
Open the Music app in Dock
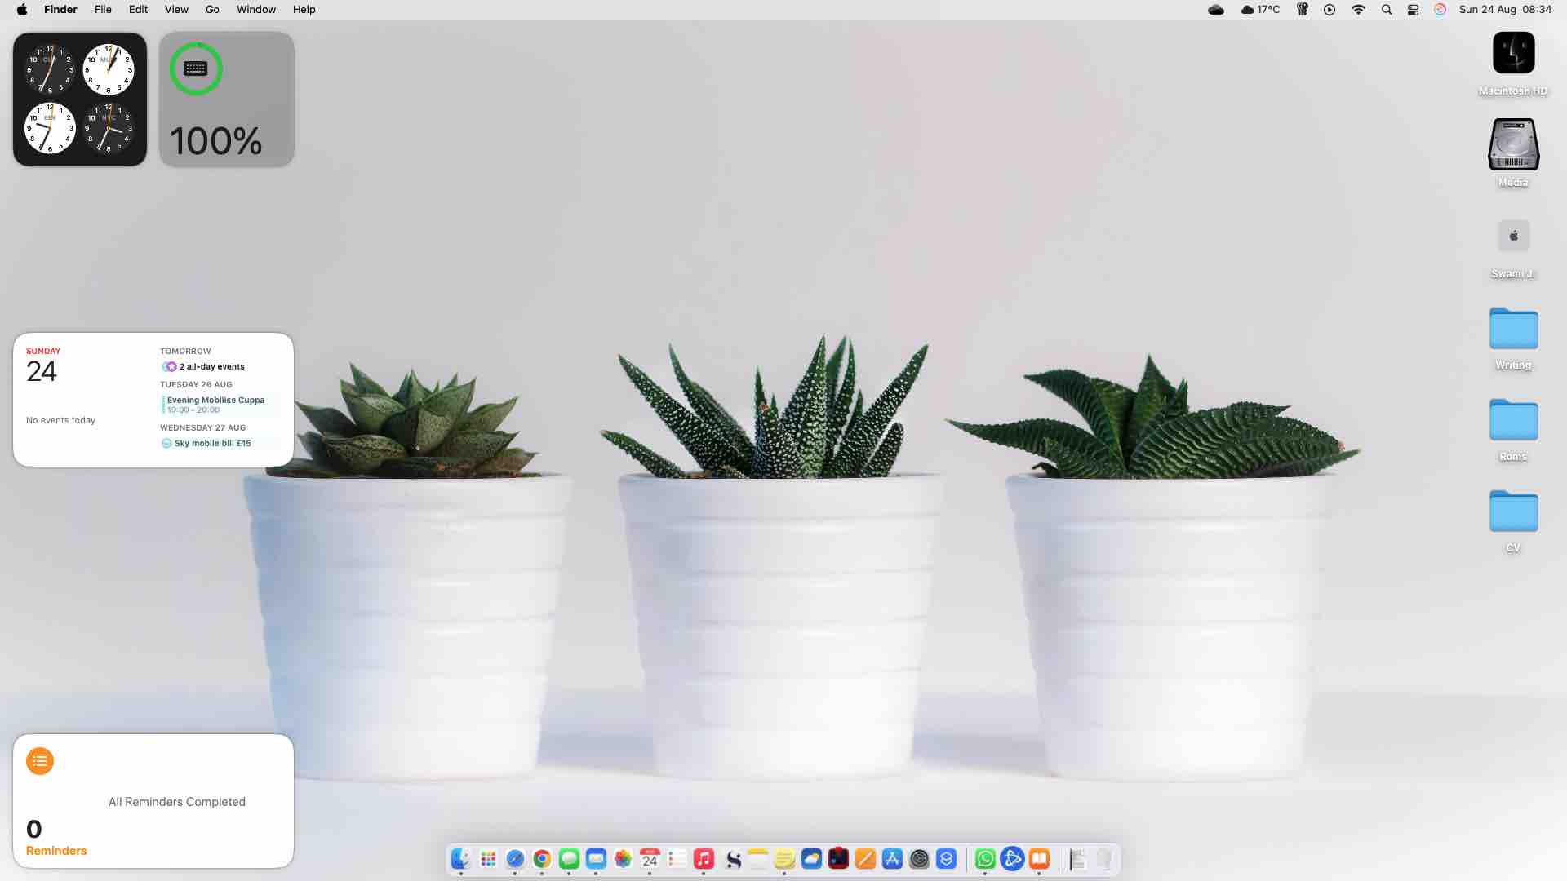704,859
